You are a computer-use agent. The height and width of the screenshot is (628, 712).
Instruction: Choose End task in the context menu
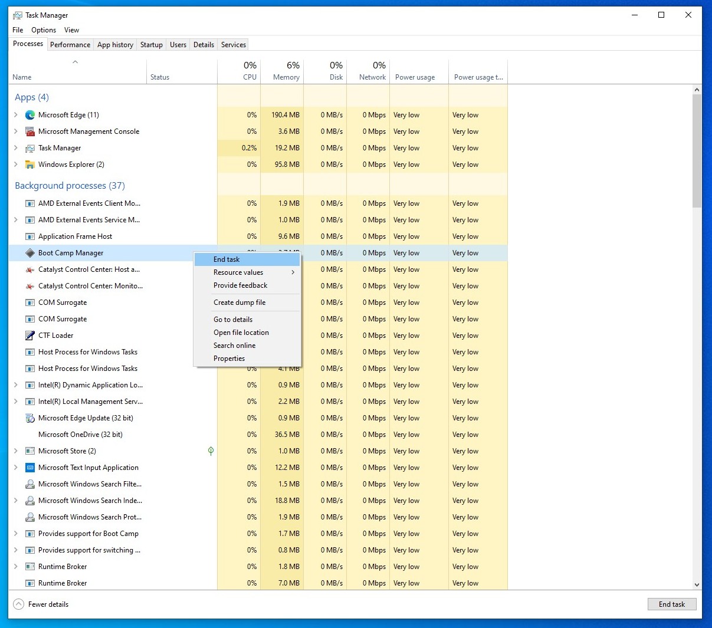click(247, 259)
